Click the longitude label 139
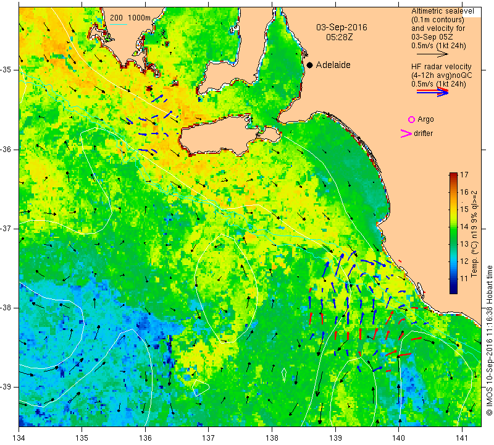This screenshot has width=494, height=445. [x=335, y=438]
